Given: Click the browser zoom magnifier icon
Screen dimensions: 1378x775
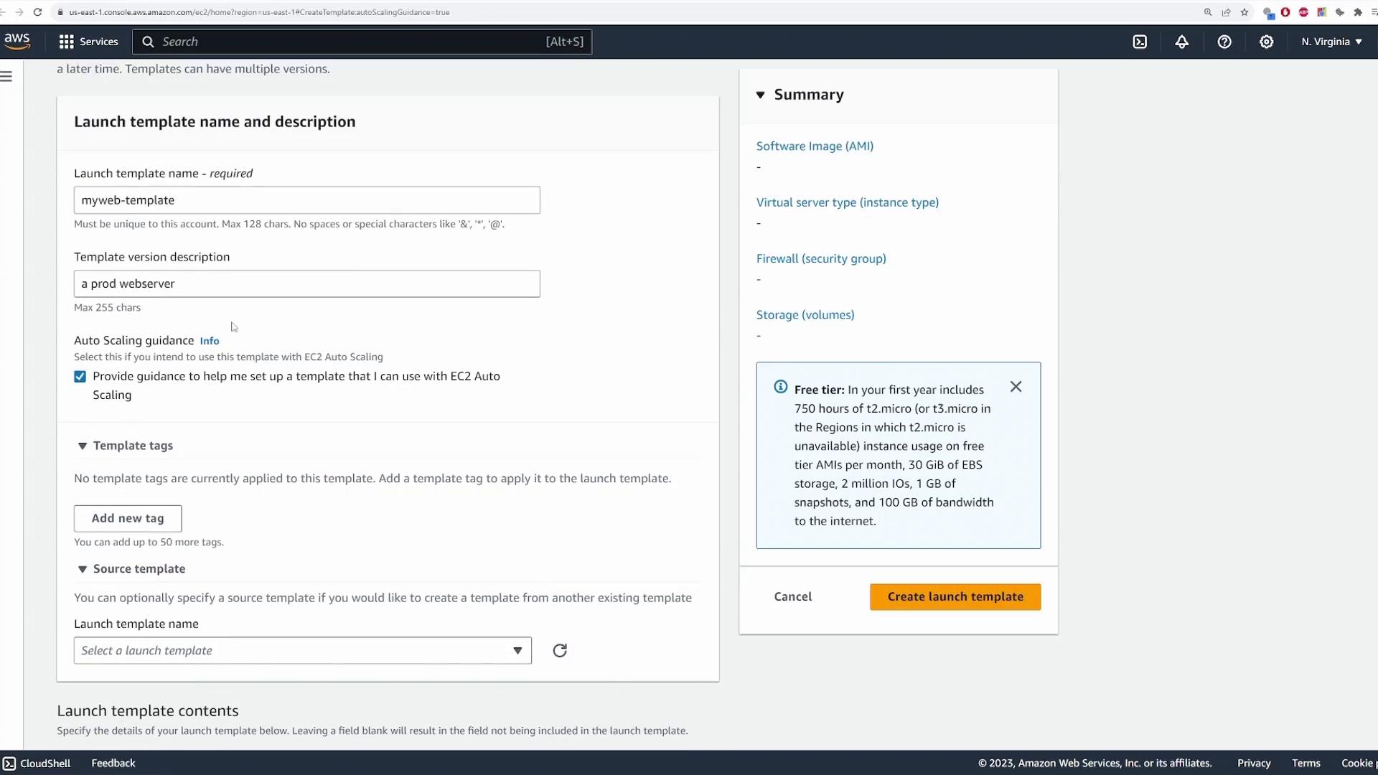Looking at the screenshot, I should (1208, 12).
